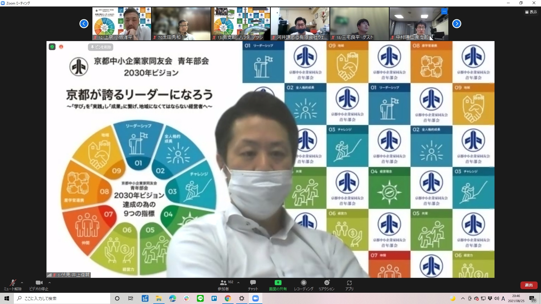Click the red recording indicator icon
The image size is (541, 304).
[x=61, y=47]
